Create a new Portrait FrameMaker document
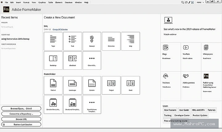The image size is (222, 132). tap(53, 85)
